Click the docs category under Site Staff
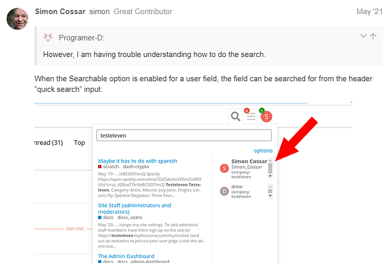Screen dimensions: 389x263 (106, 217)
